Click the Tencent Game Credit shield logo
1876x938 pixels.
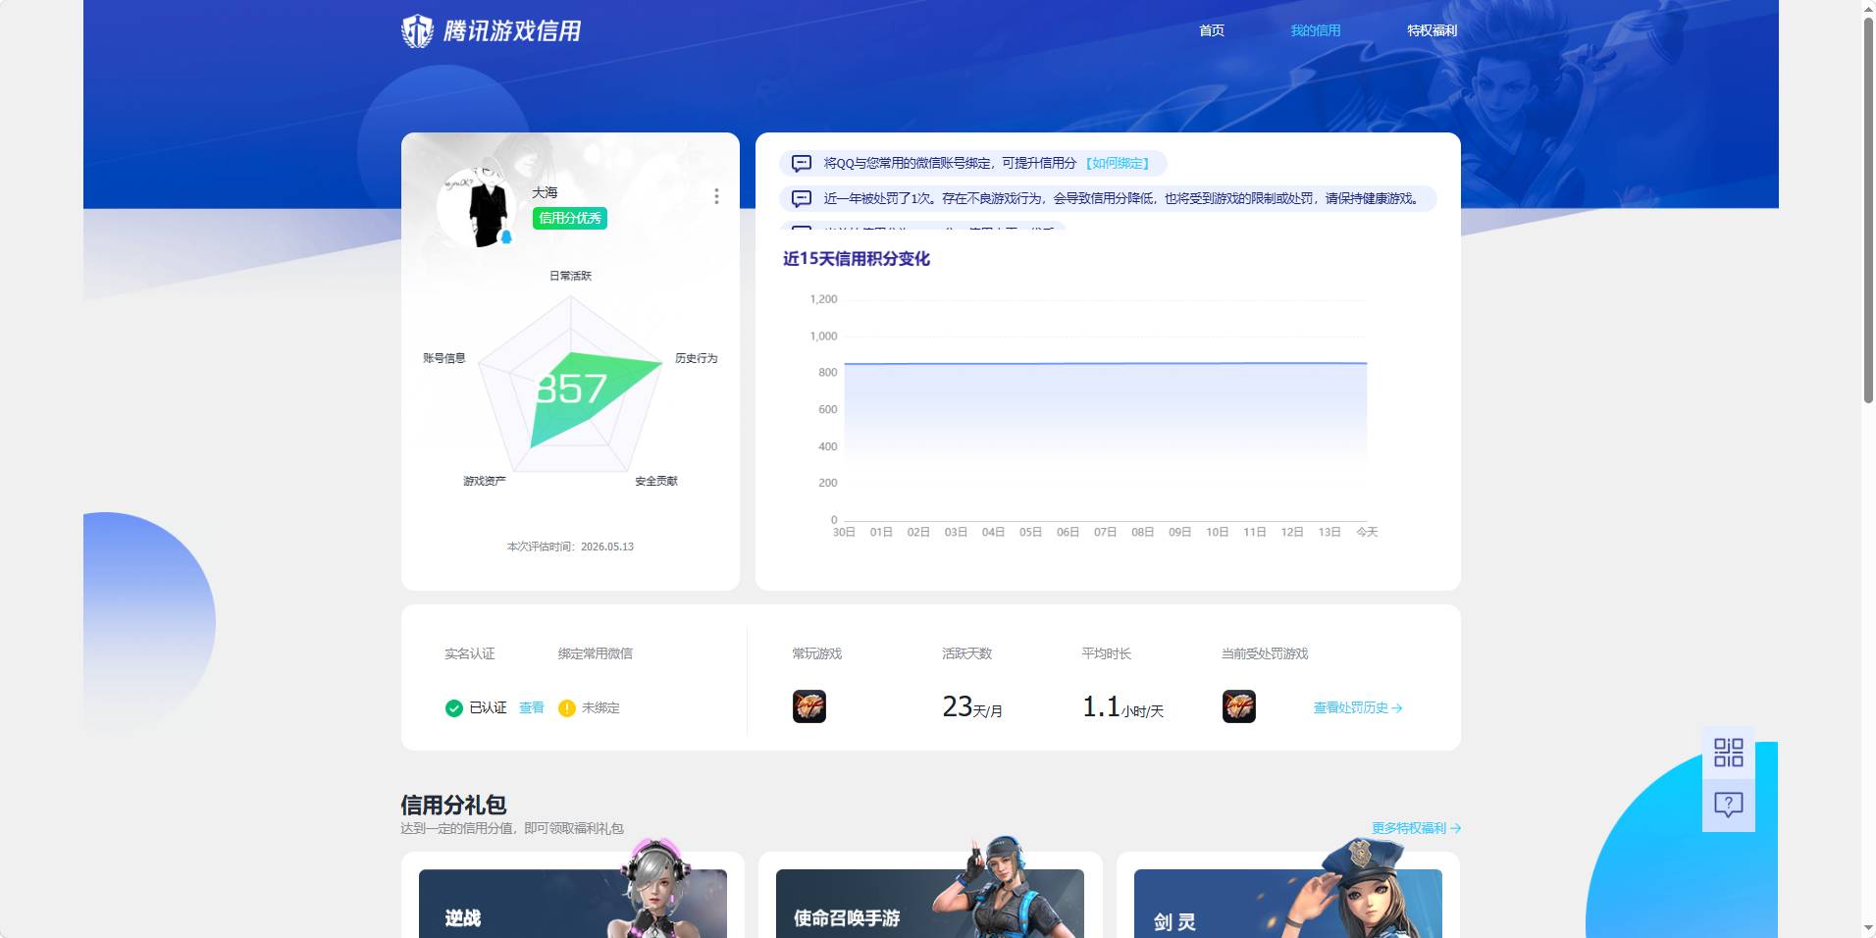[417, 31]
